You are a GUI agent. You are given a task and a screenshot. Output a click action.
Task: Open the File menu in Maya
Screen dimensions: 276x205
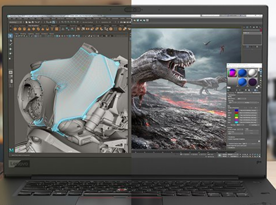pyautogui.click(x=10, y=19)
